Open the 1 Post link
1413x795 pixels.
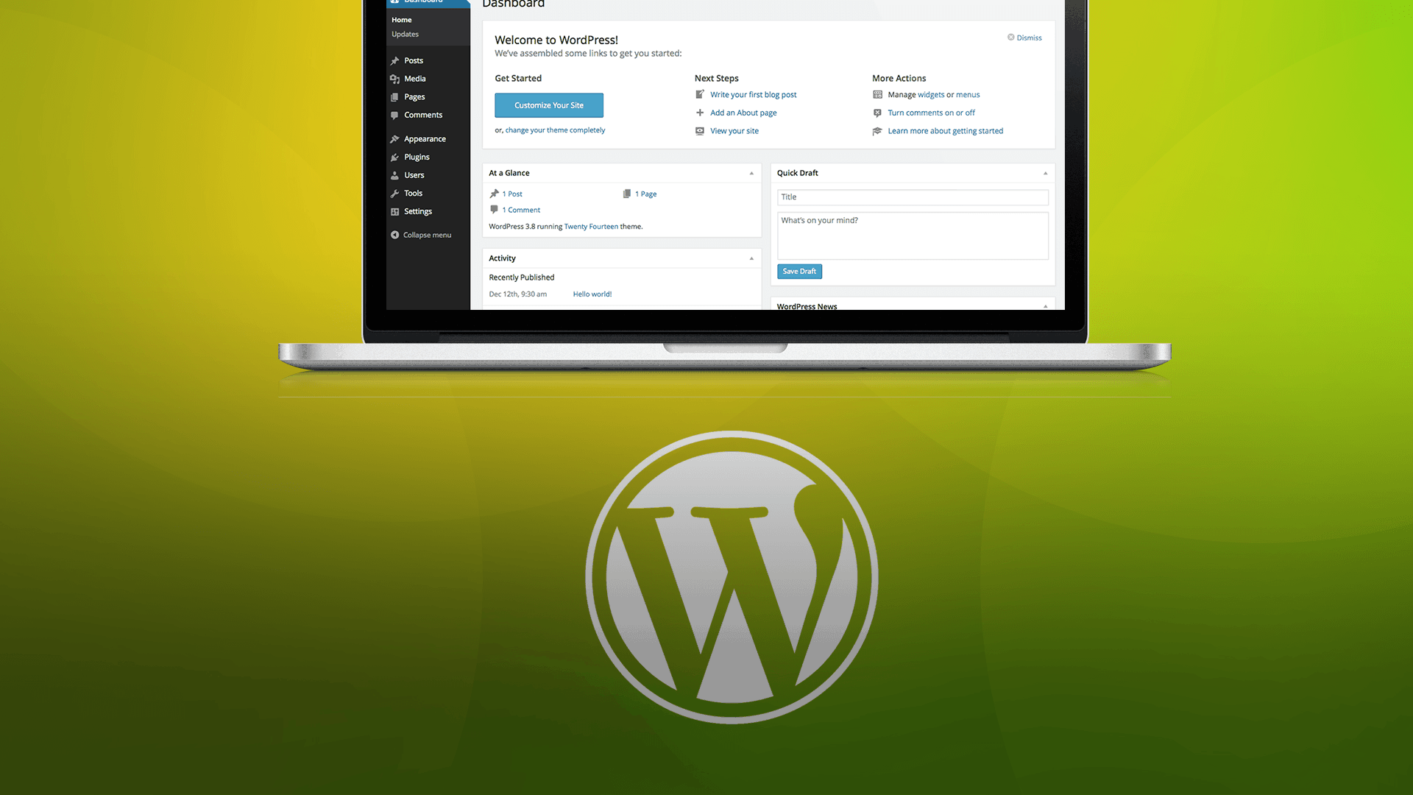(x=512, y=194)
